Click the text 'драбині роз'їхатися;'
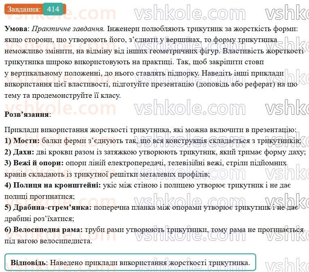The height and width of the screenshot is (272, 309). 39,219
